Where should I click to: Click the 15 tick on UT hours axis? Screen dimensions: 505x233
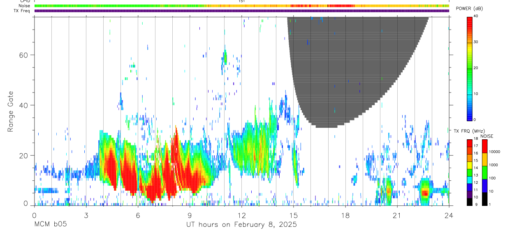[293, 215]
